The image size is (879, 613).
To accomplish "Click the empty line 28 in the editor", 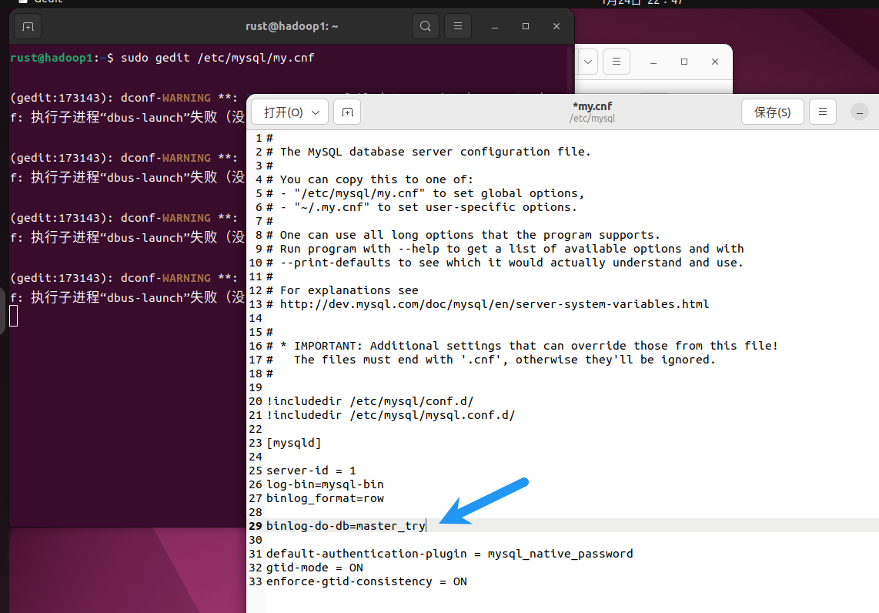I will [x=572, y=512].
